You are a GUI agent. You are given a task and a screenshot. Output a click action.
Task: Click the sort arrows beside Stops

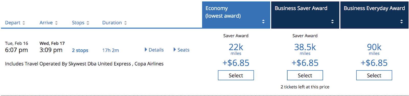(88, 23)
